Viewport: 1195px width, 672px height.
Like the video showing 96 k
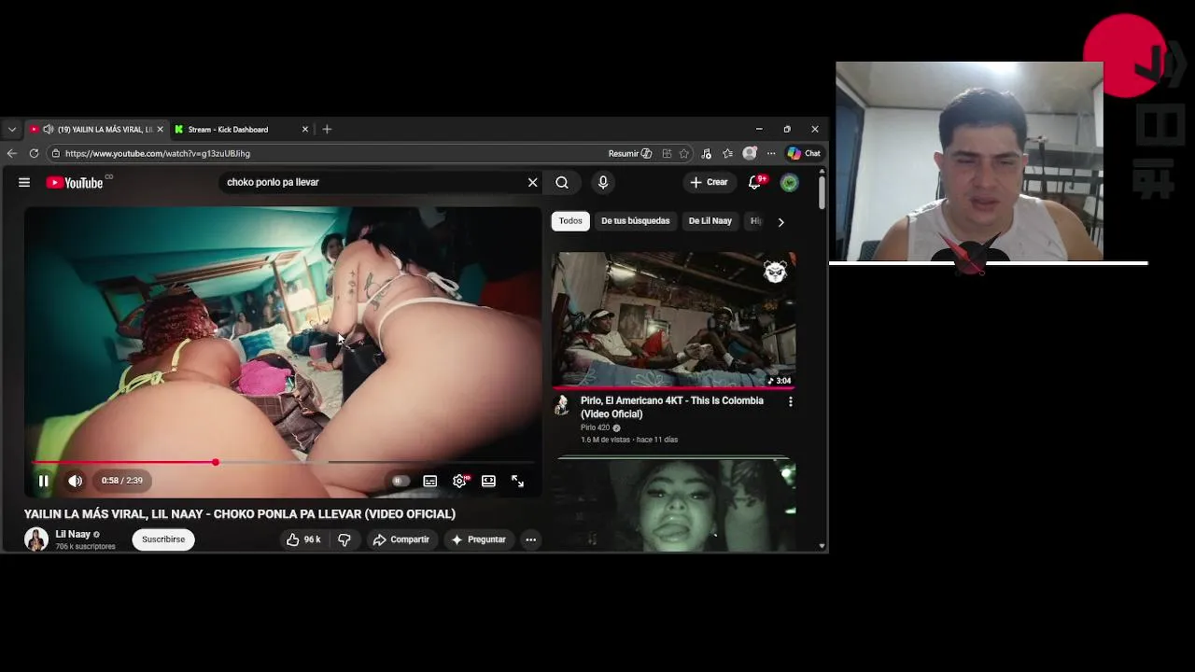tap(303, 539)
